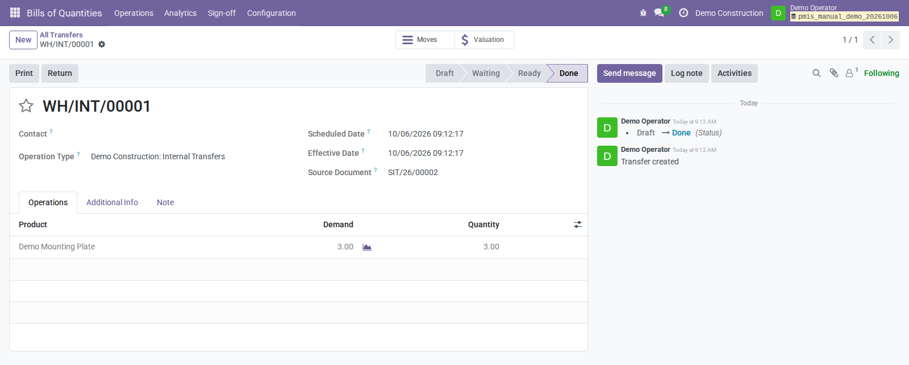The height and width of the screenshot is (365, 909).
Task: Click the Product column header
Action: click(33, 224)
